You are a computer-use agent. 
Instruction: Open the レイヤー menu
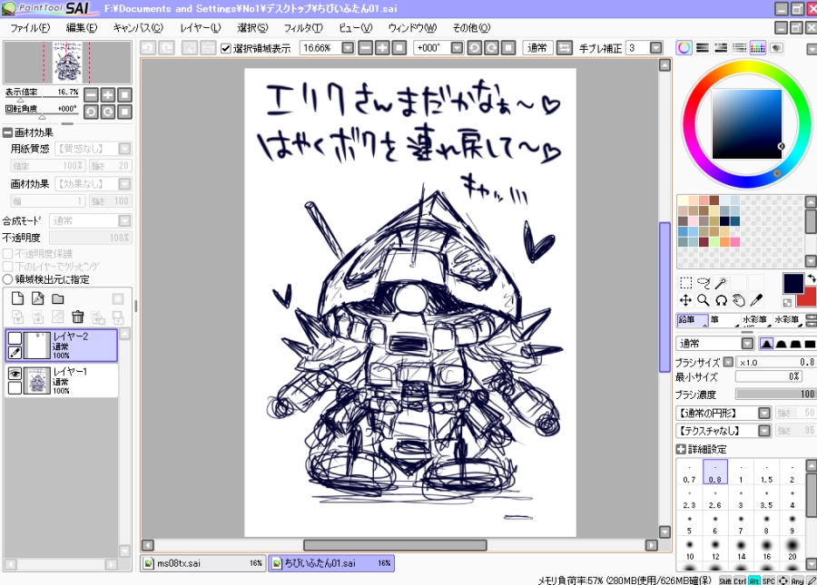tap(201, 27)
